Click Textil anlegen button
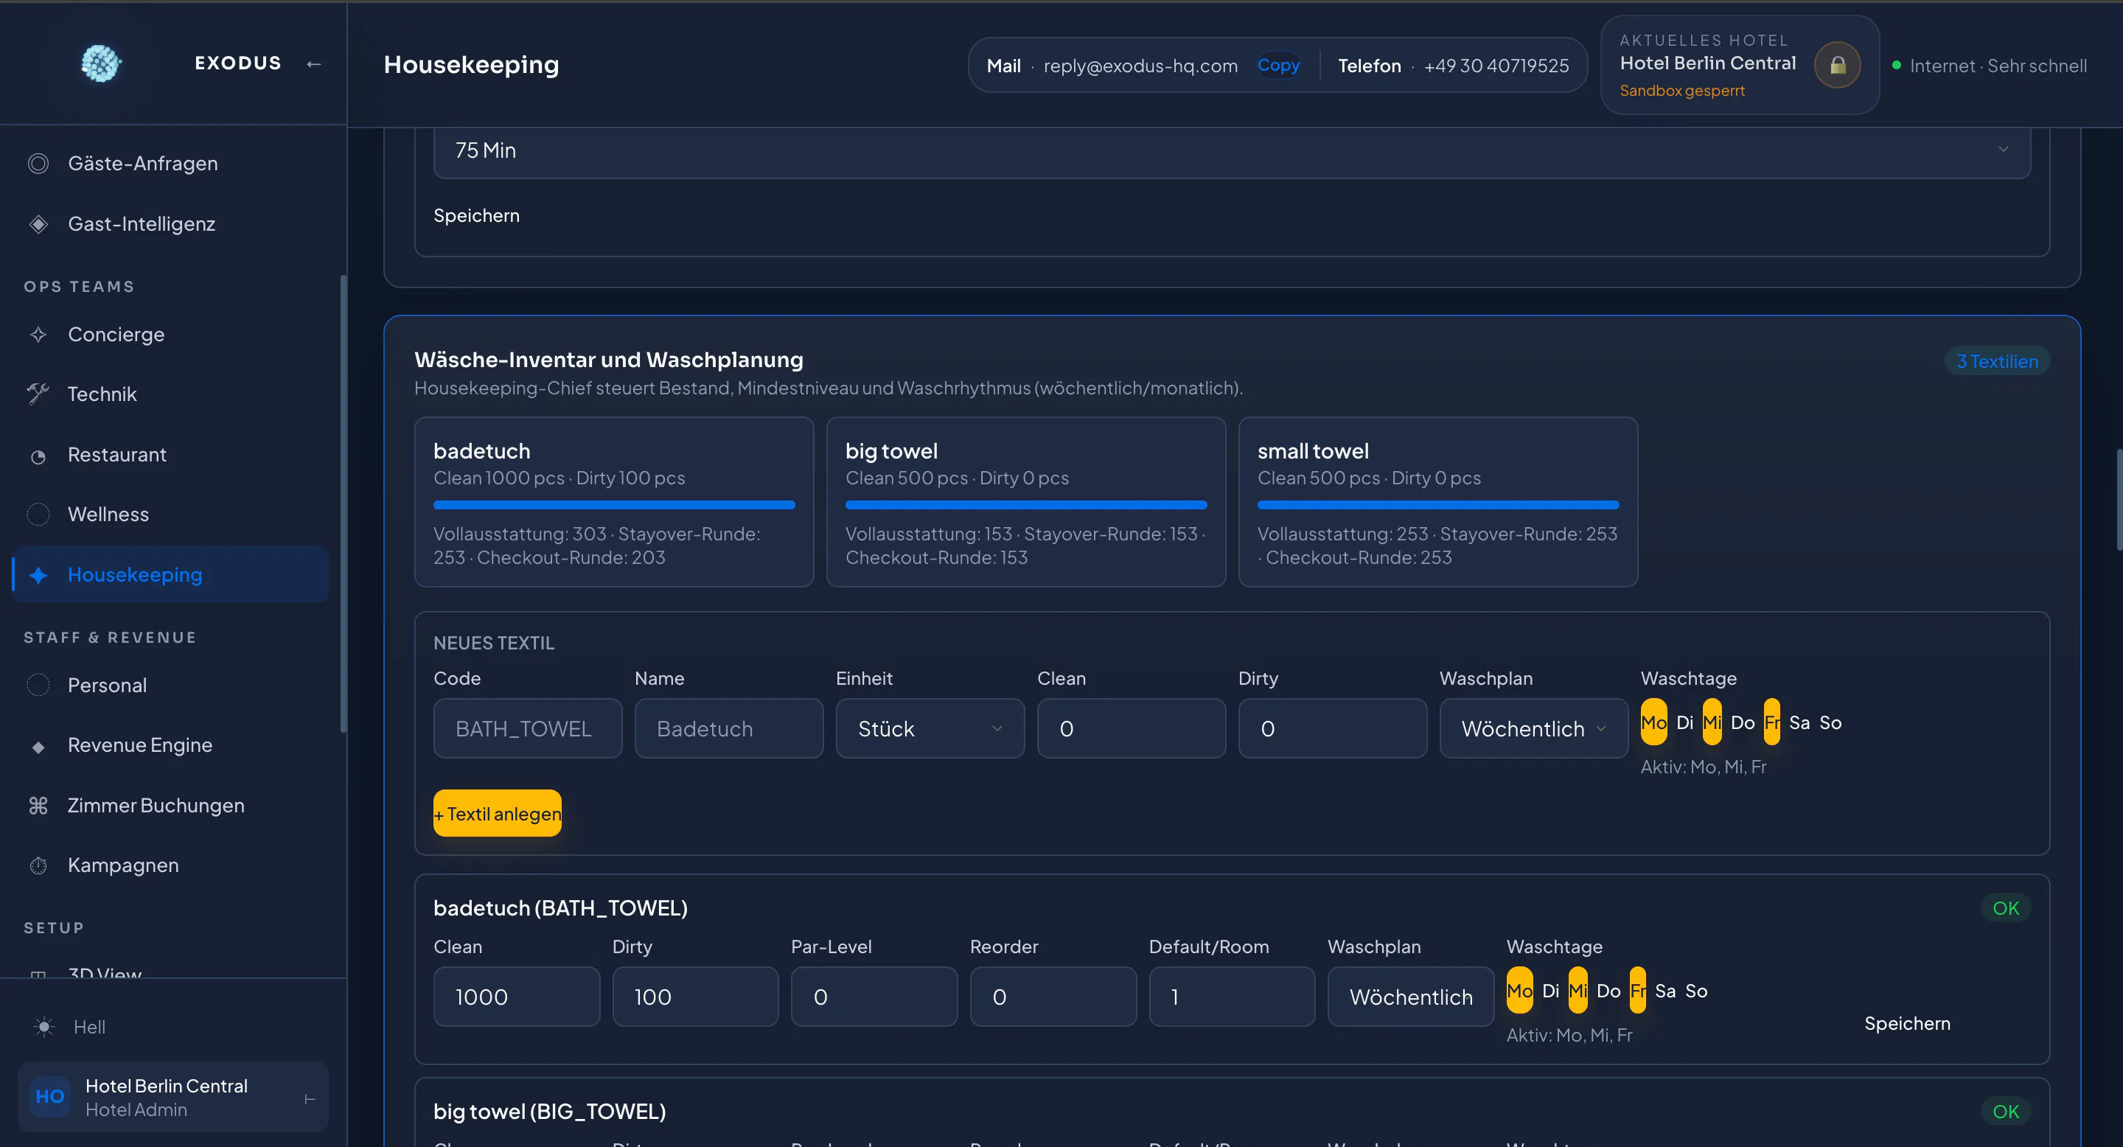This screenshot has height=1147, width=2123. 497,813
